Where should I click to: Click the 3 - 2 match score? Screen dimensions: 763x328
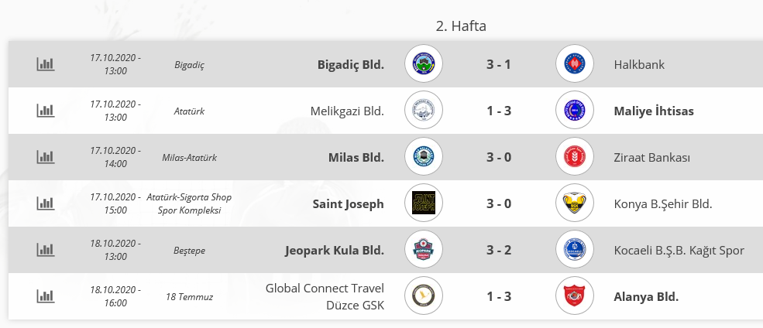499,250
